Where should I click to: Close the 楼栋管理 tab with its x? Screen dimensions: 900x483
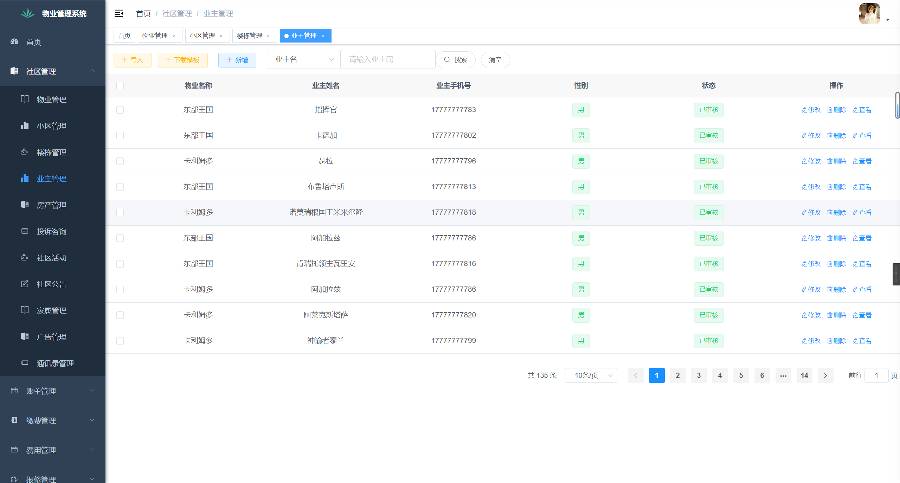(x=268, y=36)
